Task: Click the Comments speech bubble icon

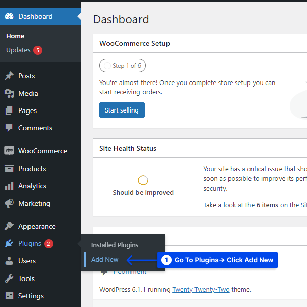Action: coord(9,128)
